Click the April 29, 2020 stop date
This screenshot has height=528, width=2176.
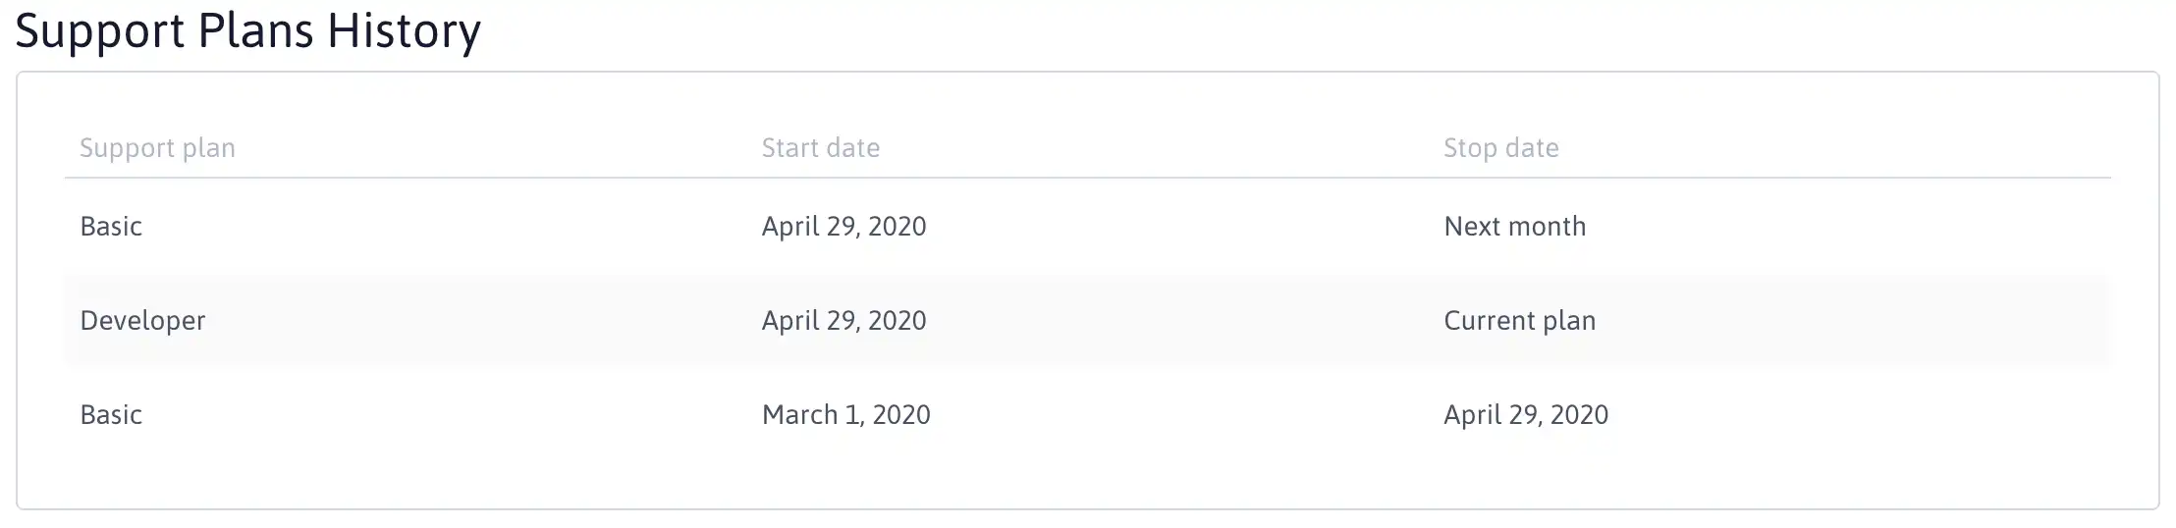coord(1526,415)
